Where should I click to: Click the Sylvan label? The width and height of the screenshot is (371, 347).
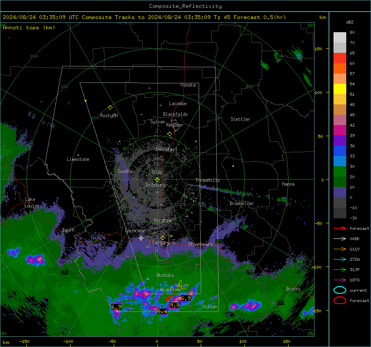[x=157, y=122]
